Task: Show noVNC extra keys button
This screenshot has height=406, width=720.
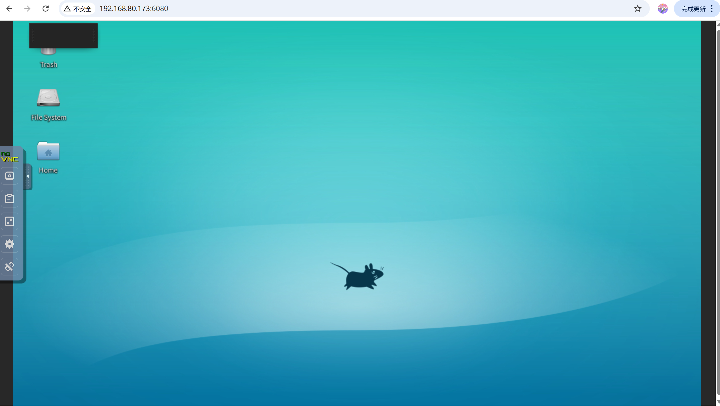Action: pyautogui.click(x=10, y=176)
